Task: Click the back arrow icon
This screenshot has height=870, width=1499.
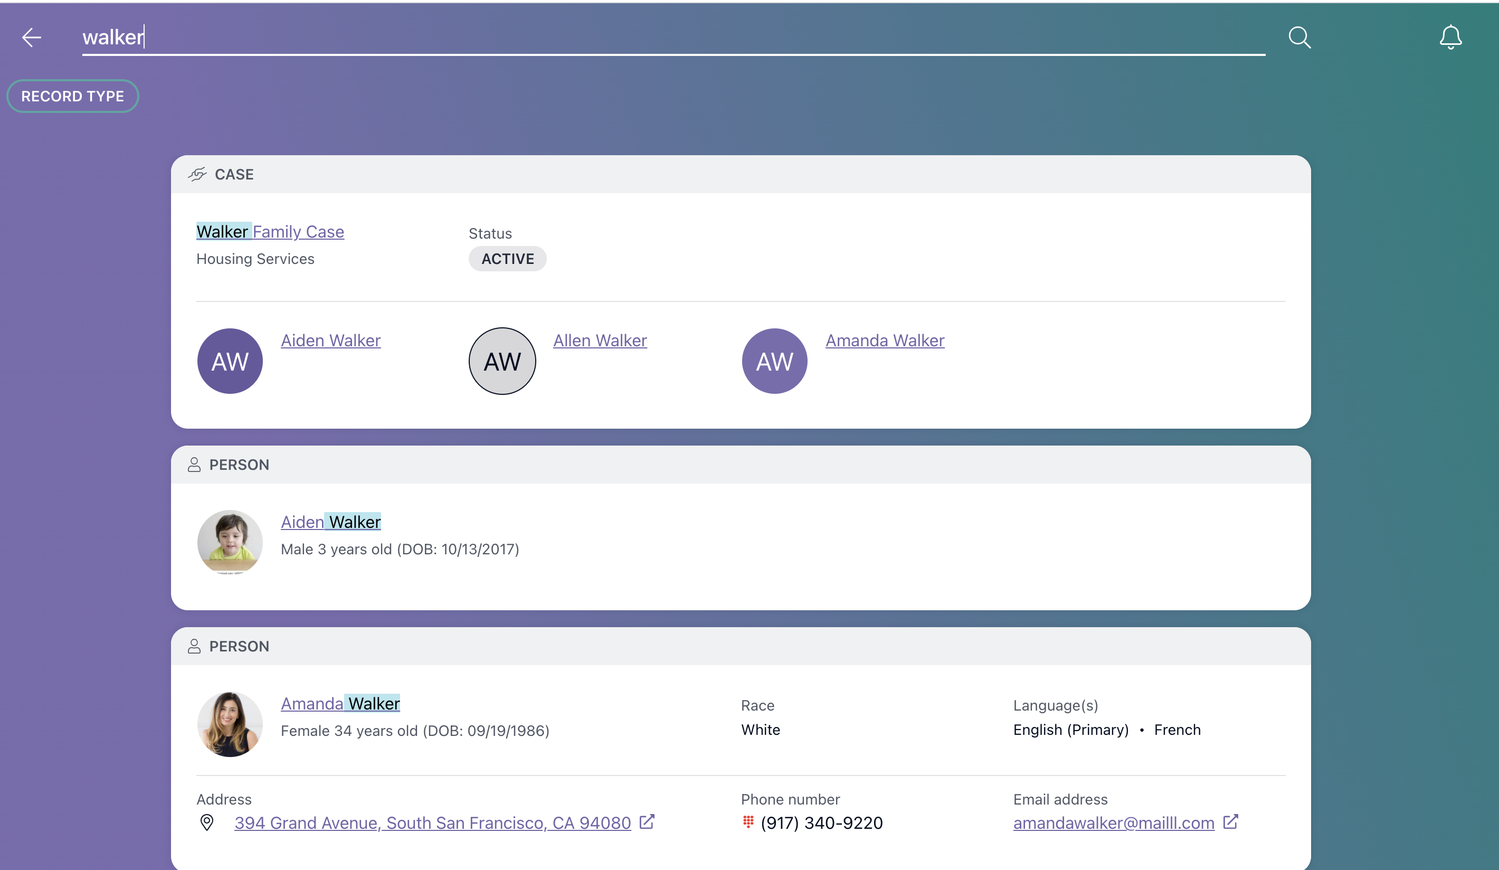Action: coord(32,37)
